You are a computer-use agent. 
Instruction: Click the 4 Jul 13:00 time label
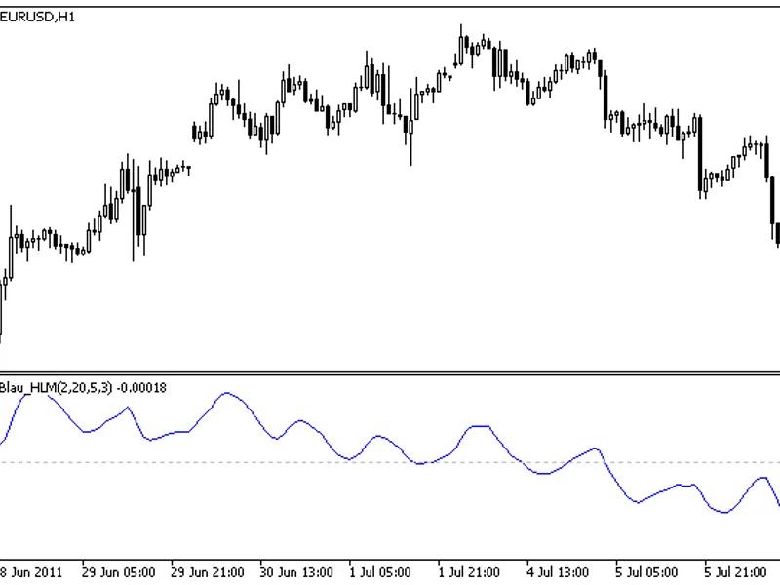point(558,572)
